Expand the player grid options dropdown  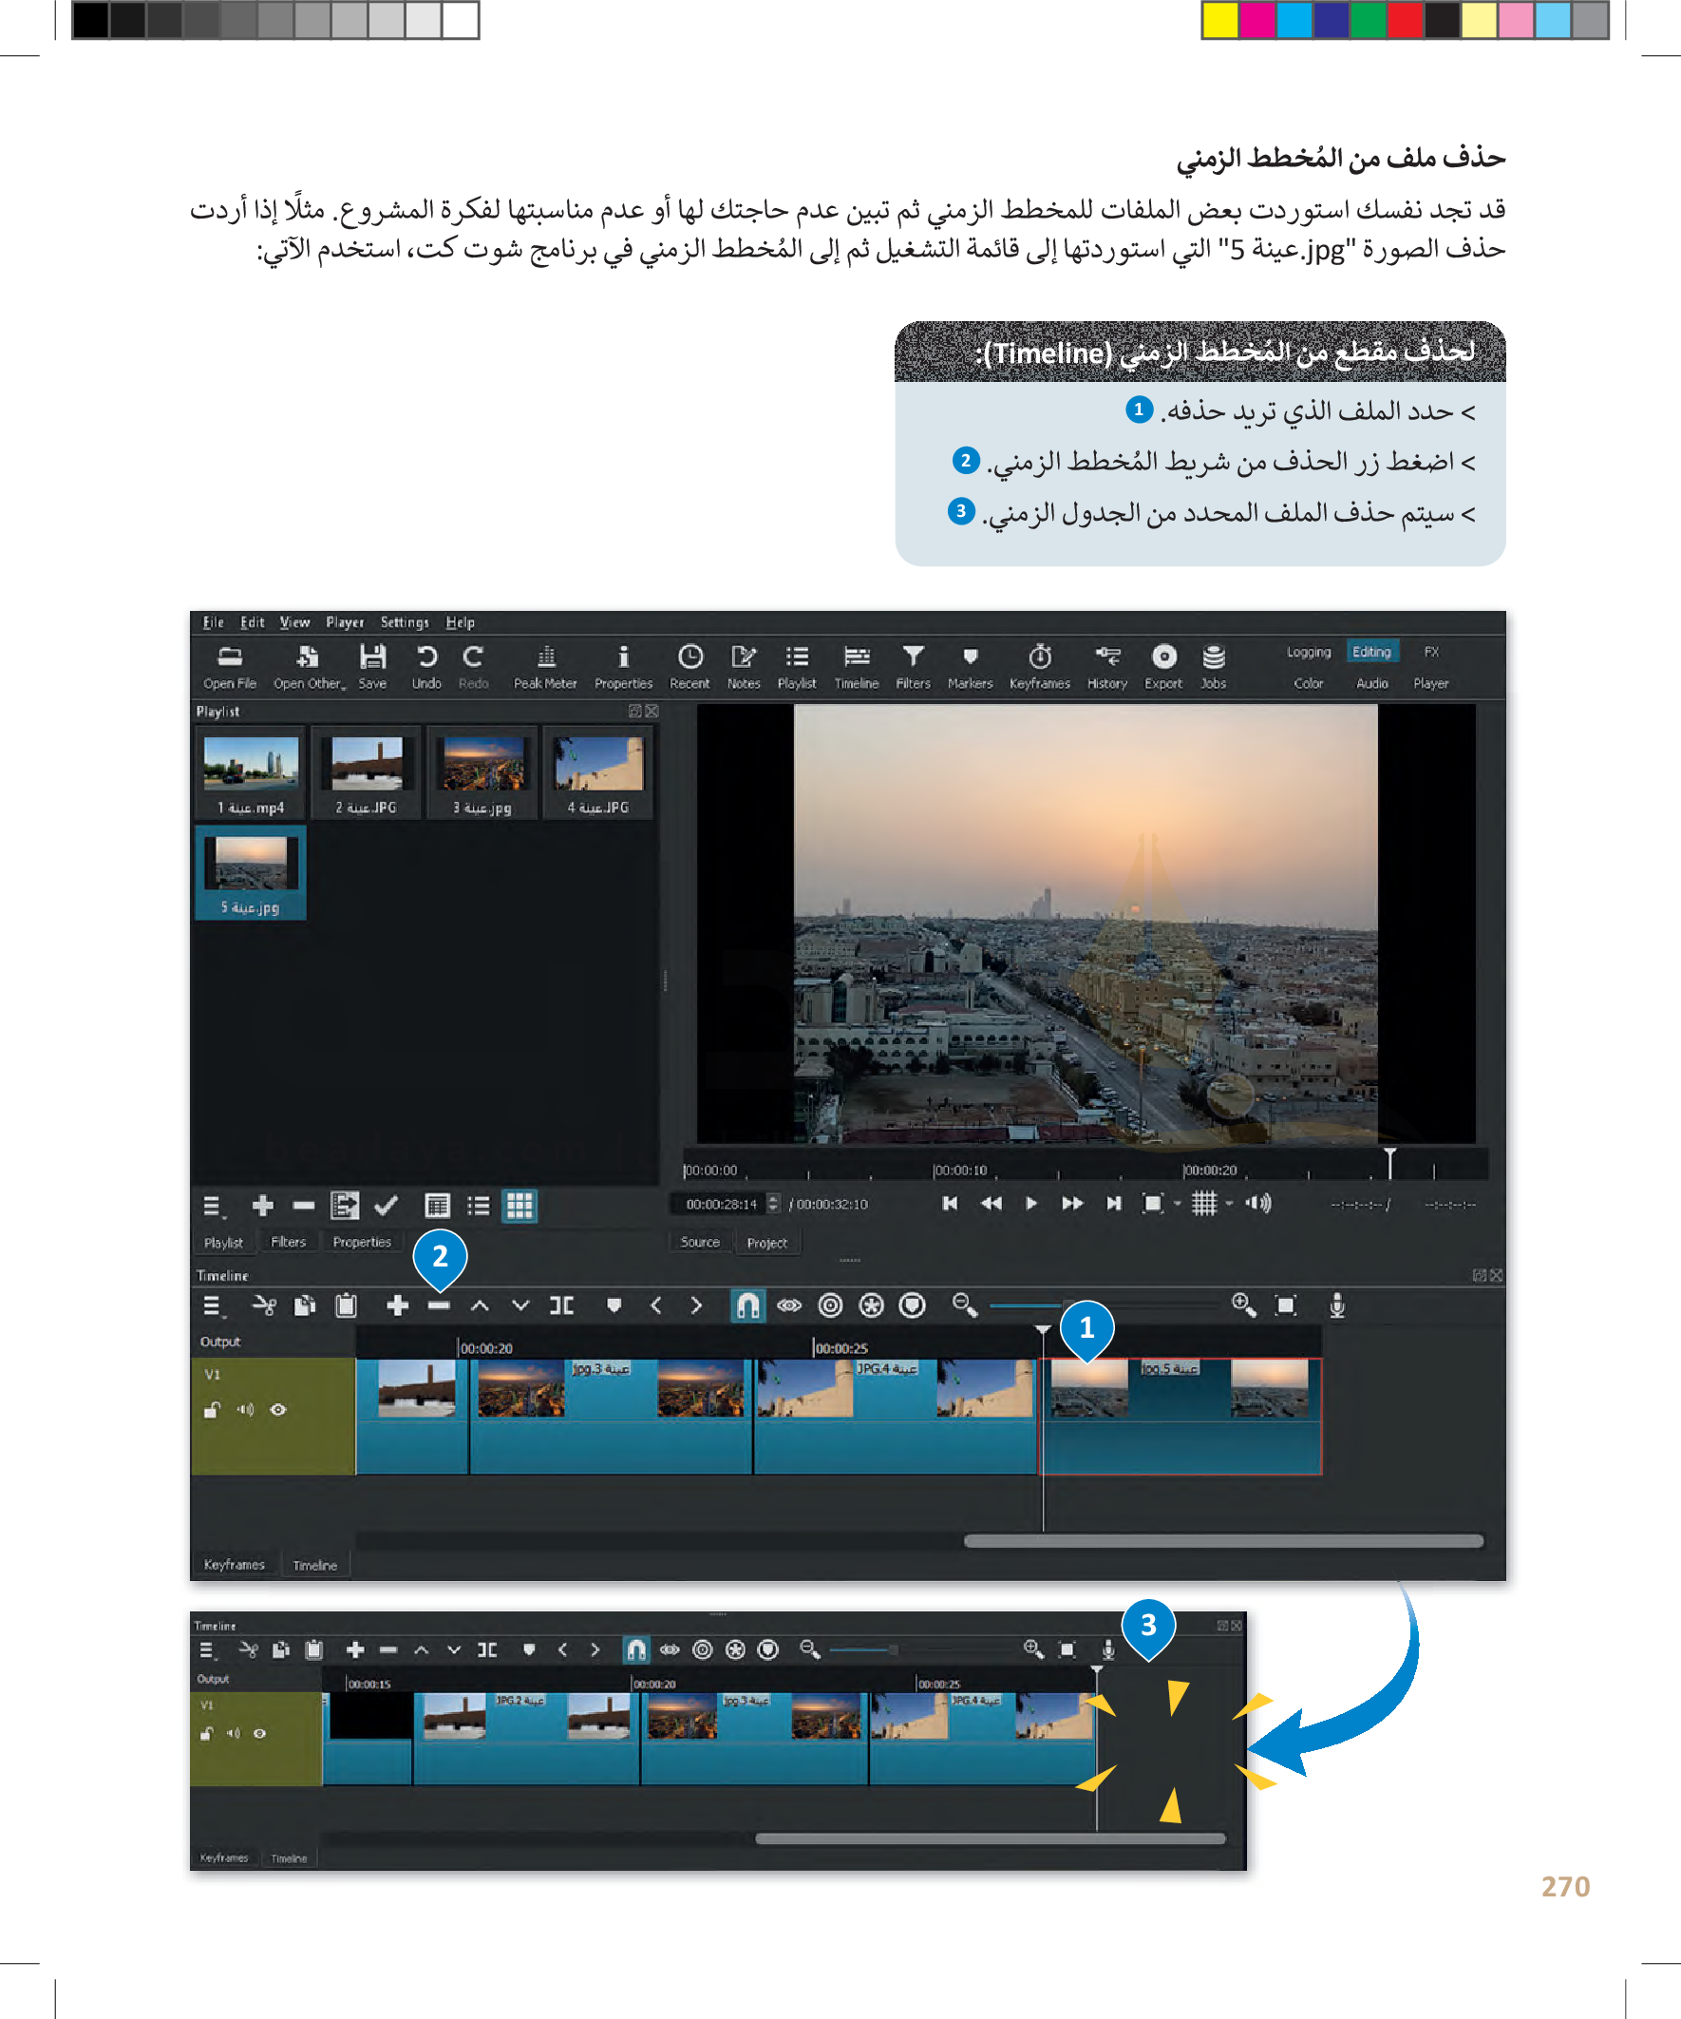pyautogui.click(x=1229, y=1204)
